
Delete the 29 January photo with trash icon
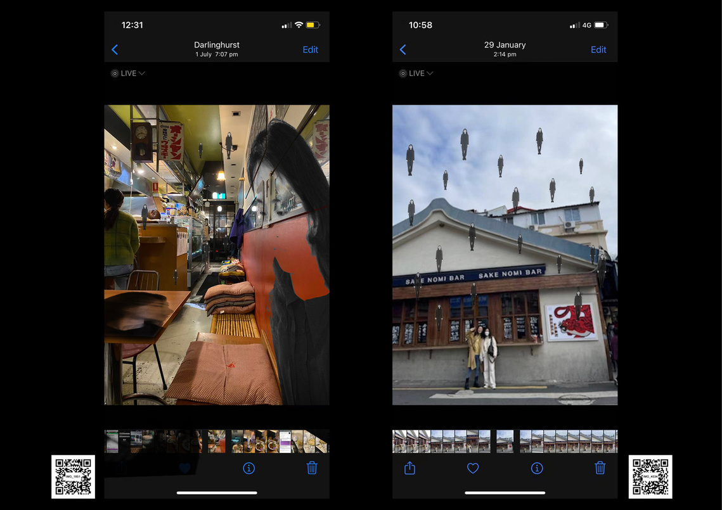tap(600, 468)
